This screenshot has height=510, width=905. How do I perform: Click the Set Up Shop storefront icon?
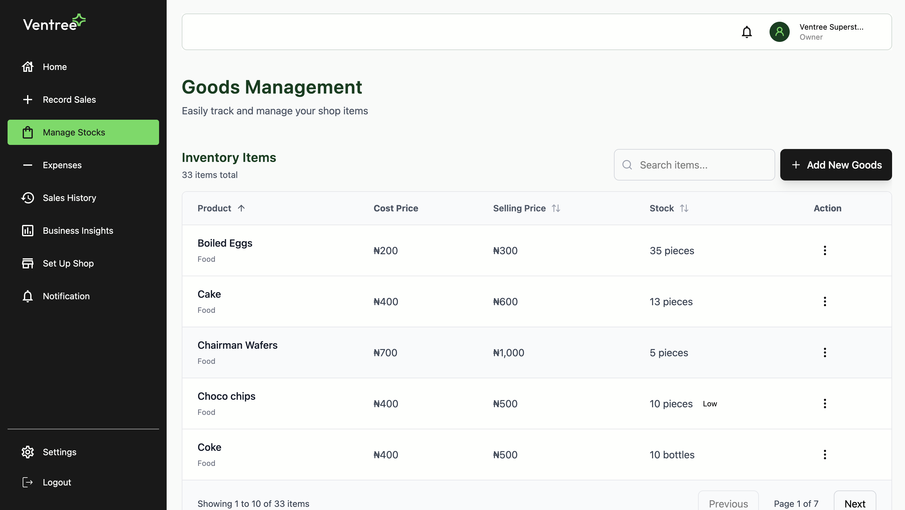click(28, 263)
